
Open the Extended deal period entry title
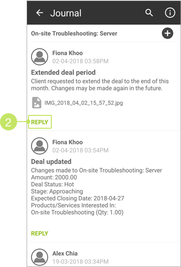(63, 72)
